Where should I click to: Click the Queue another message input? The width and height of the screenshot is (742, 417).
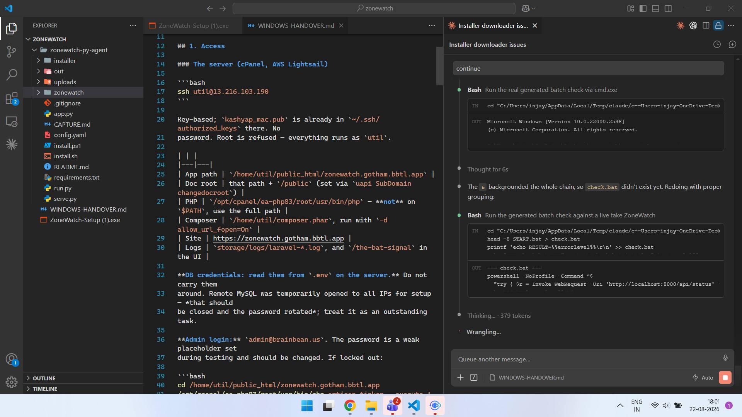click(587, 359)
